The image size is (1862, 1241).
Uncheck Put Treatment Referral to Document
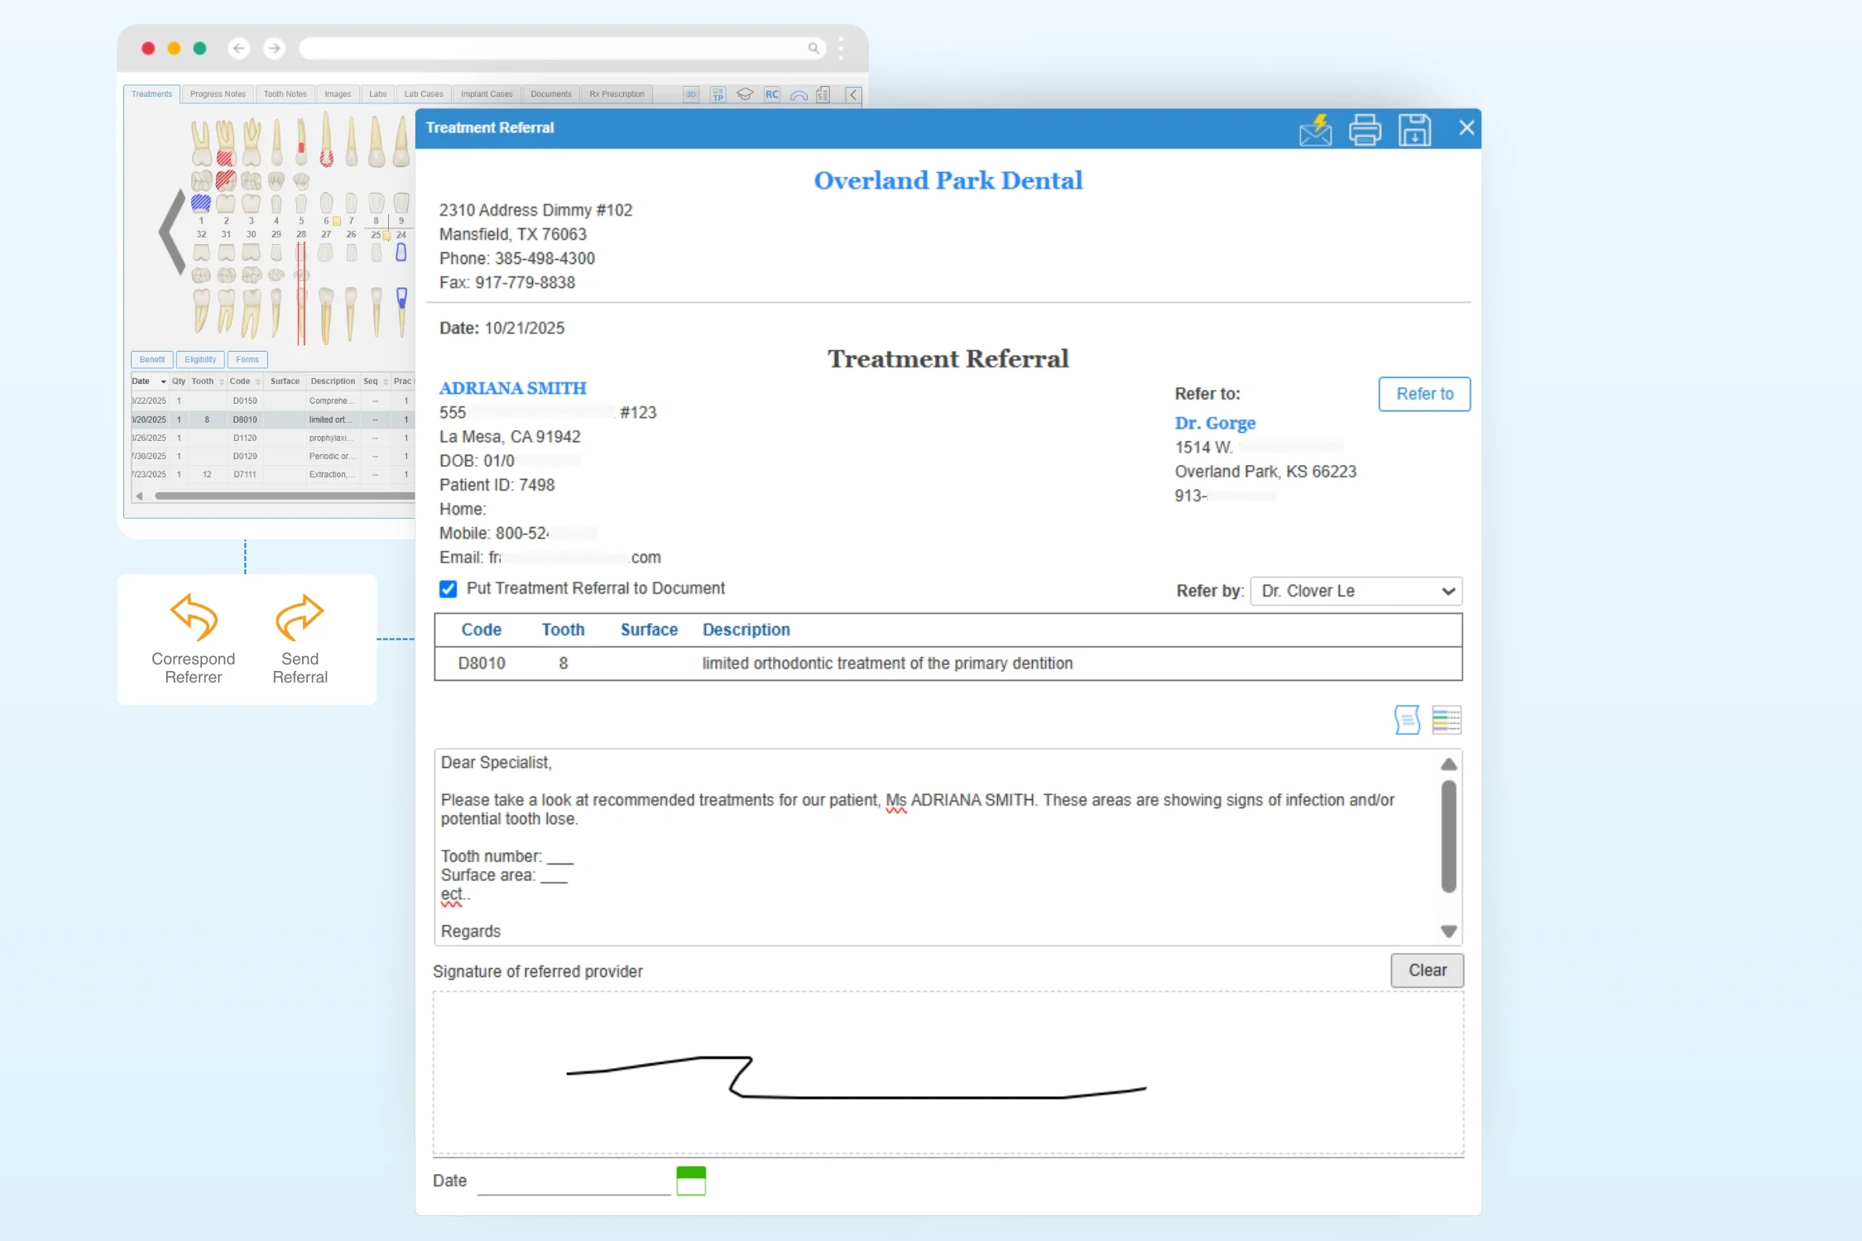pyautogui.click(x=448, y=589)
